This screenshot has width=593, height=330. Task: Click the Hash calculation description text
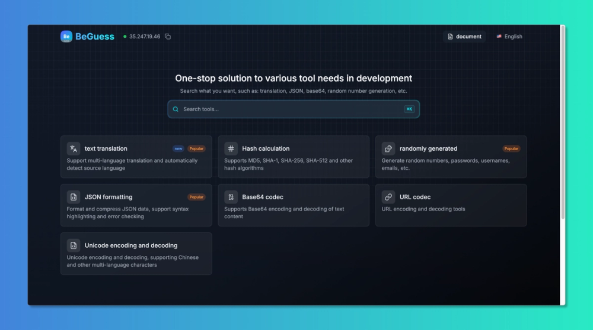point(289,164)
